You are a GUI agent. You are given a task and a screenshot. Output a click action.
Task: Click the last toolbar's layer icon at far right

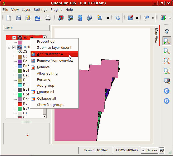(x=164, y=18)
